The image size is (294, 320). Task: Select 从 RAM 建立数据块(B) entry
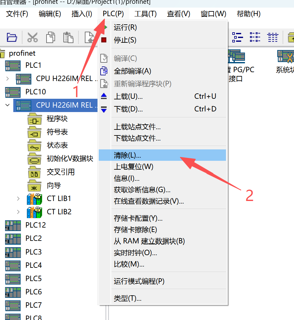(x=162, y=241)
